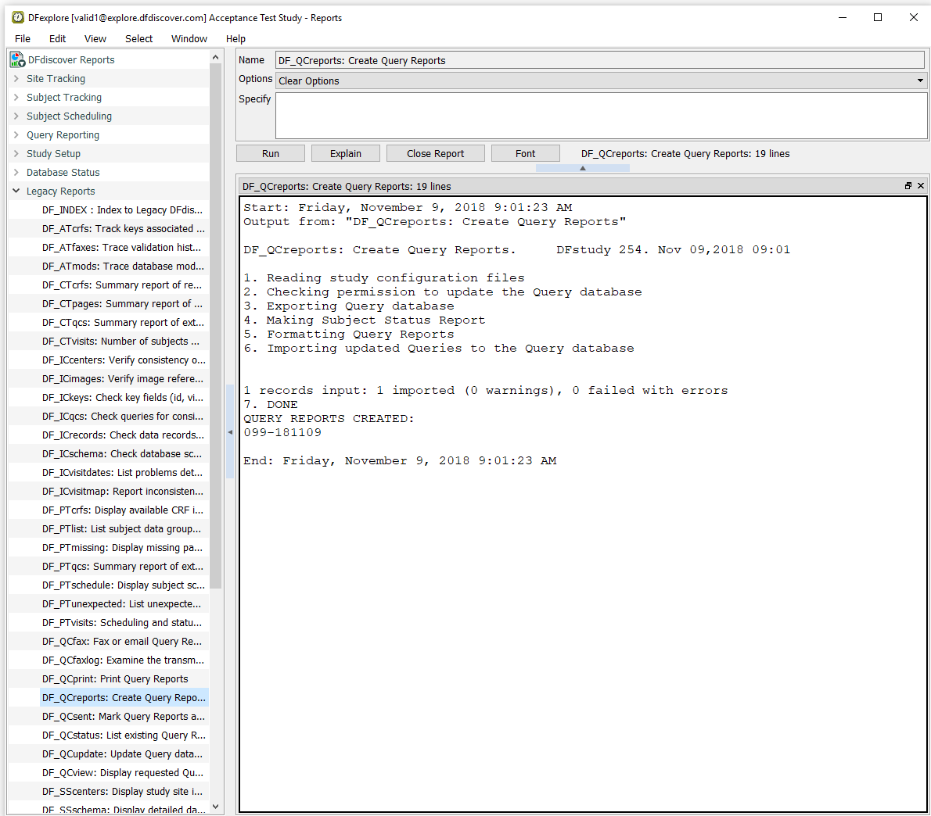
Task: Click the report list scrollbar down arrow
Action: coord(215,807)
